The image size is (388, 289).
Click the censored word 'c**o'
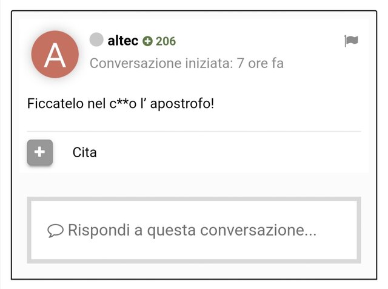pos(123,103)
